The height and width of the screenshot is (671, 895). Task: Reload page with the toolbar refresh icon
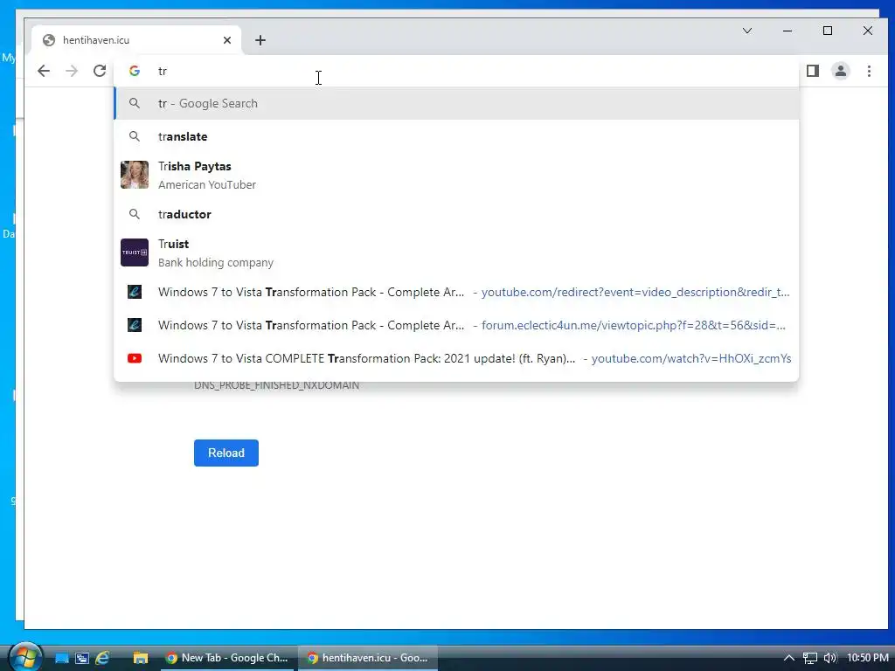coord(100,71)
